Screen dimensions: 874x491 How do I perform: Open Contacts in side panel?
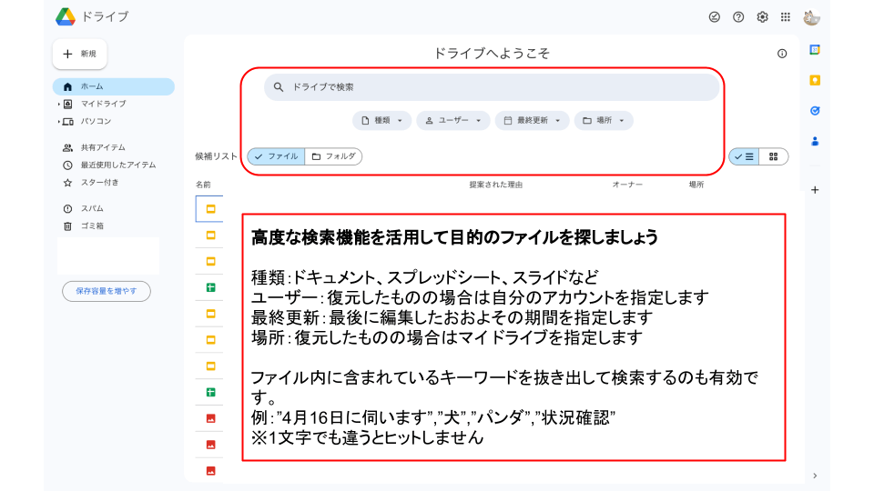point(815,141)
